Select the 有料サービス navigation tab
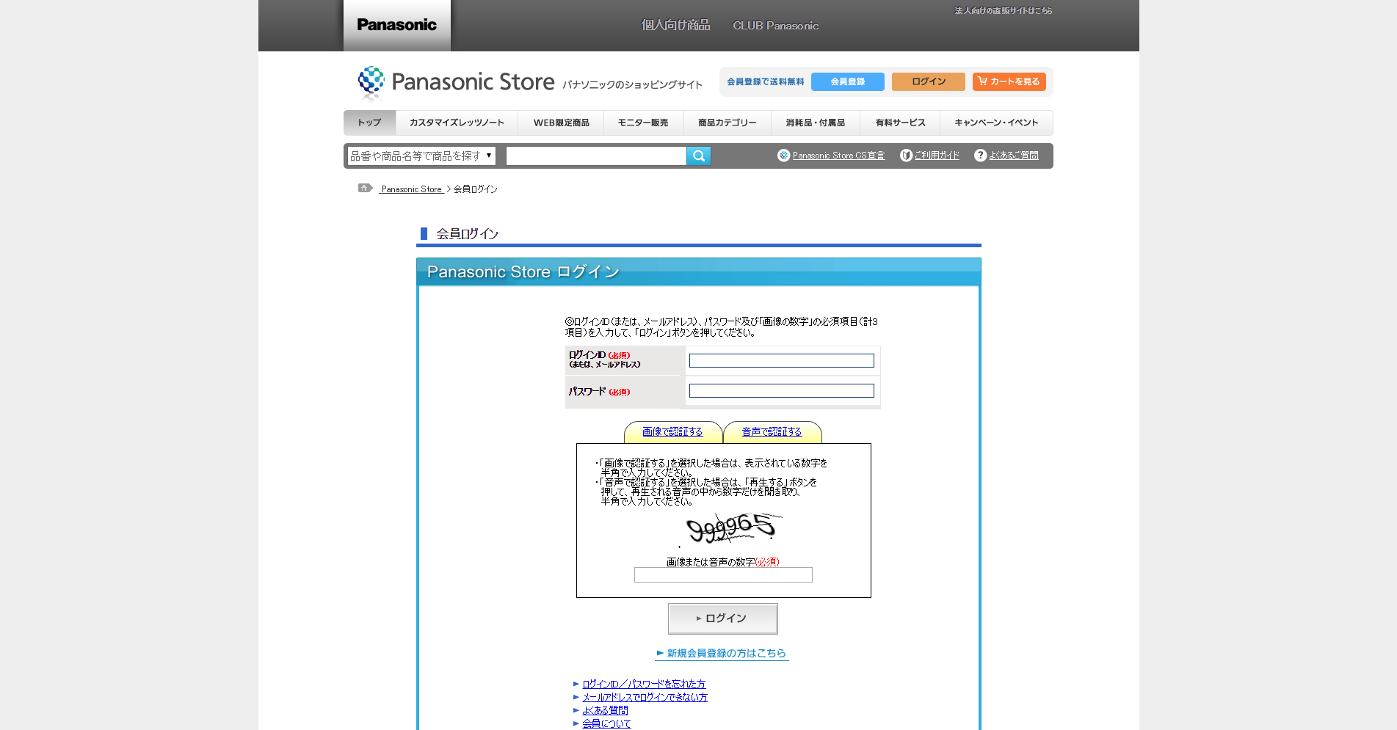Image resolution: width=1397 pixels, height=730 pixels. click(900, 123)
